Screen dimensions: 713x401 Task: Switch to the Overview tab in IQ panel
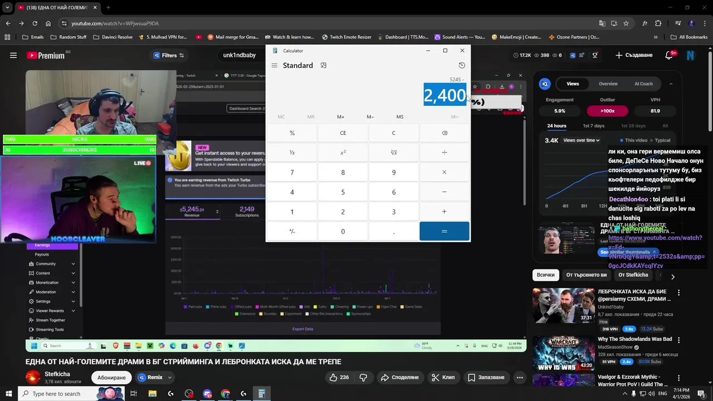click(608, 84)
